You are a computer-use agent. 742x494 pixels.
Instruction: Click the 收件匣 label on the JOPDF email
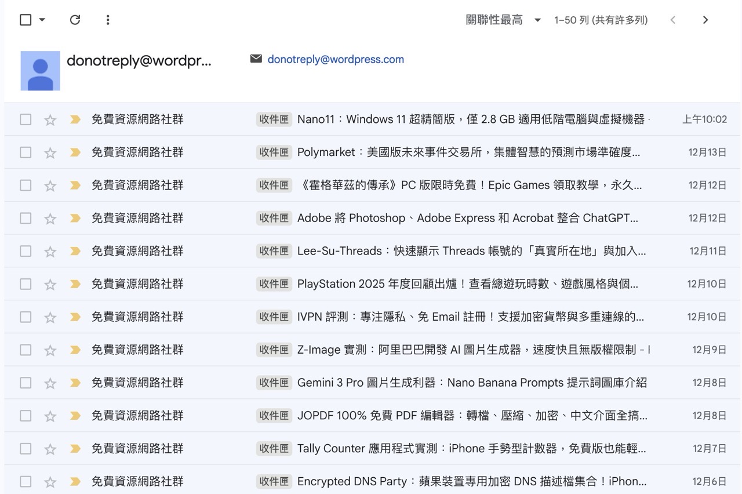pos(273,415)
